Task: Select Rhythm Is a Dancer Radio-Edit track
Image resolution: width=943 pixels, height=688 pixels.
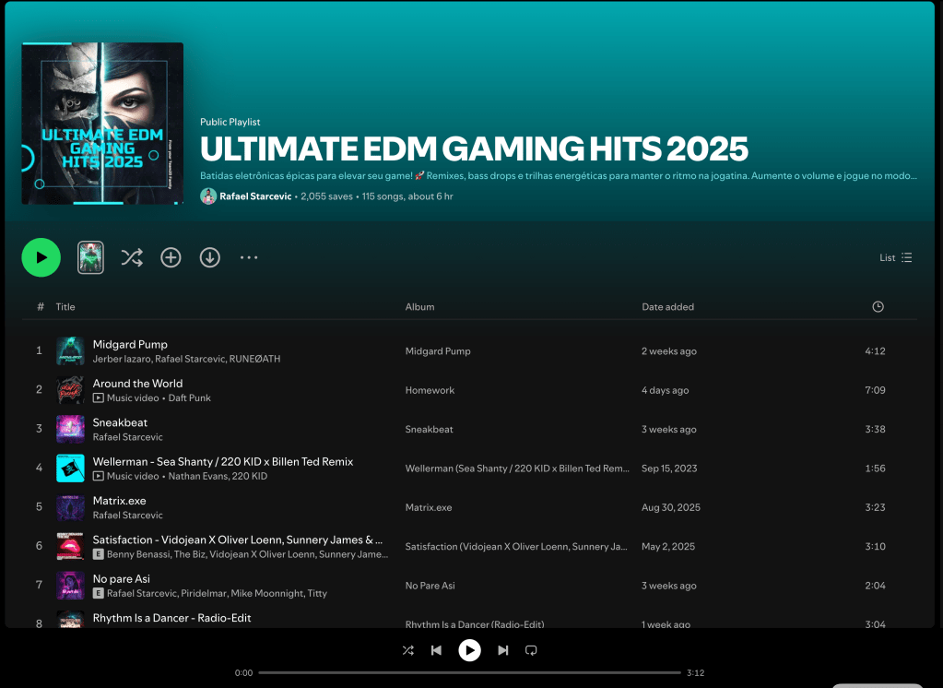Action: click(172, 618)
